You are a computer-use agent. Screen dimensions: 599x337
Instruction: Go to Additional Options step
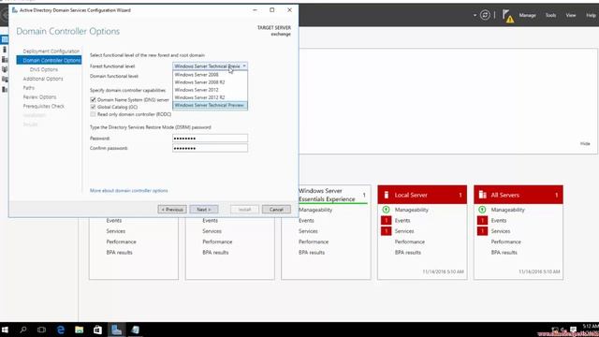tap(43, 79)
